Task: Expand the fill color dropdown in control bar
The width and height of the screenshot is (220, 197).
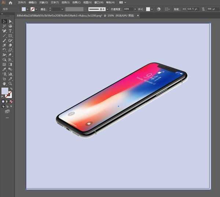Action: pos(28,9)
